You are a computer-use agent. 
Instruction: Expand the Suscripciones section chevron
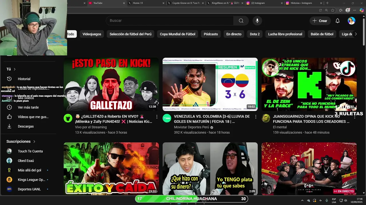coord(34,142)
